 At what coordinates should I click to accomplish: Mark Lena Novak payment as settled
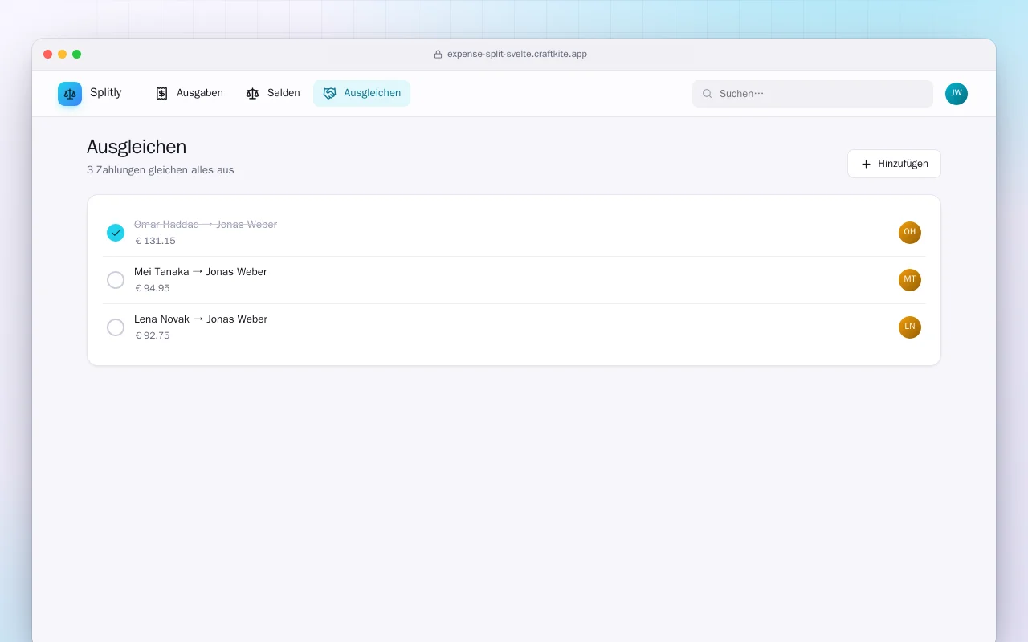(x=116, y=327)
